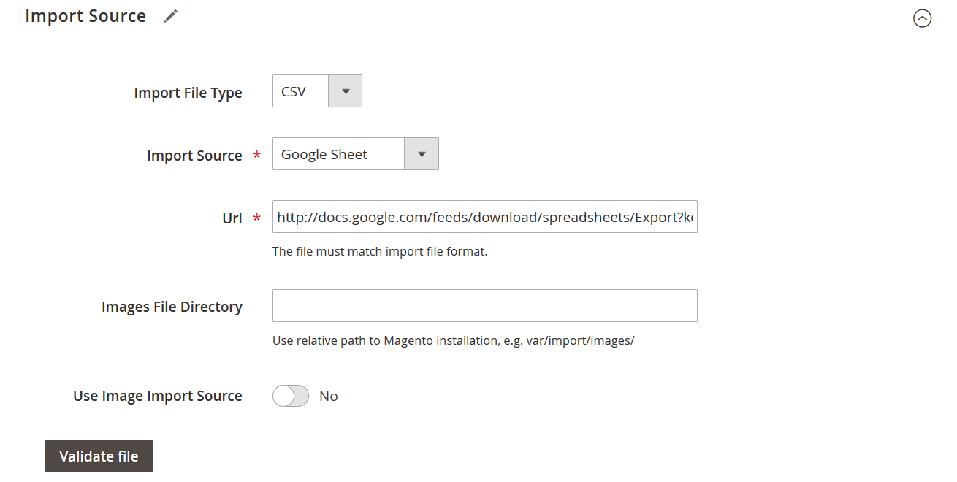Select the Google spreadsheet URL text
Image resolution: width=957 pixels, height=482 pixels.
click(484, 216)
